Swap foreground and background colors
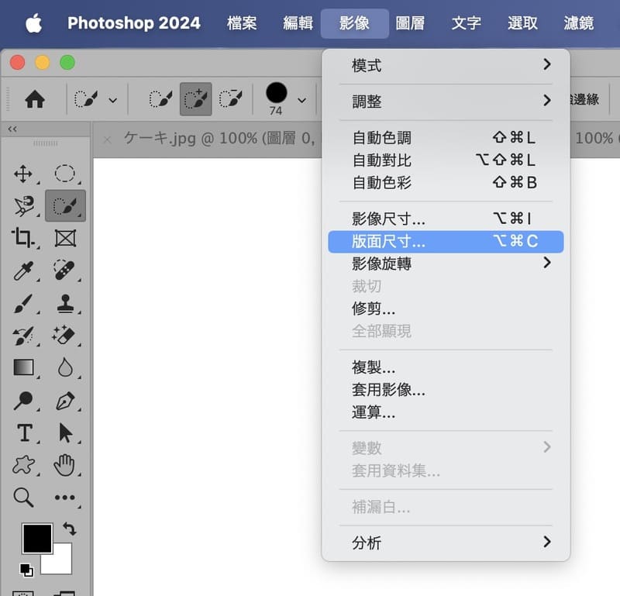Image resolution: width=620 pixels, height=596 pixels. coord(70,529)
